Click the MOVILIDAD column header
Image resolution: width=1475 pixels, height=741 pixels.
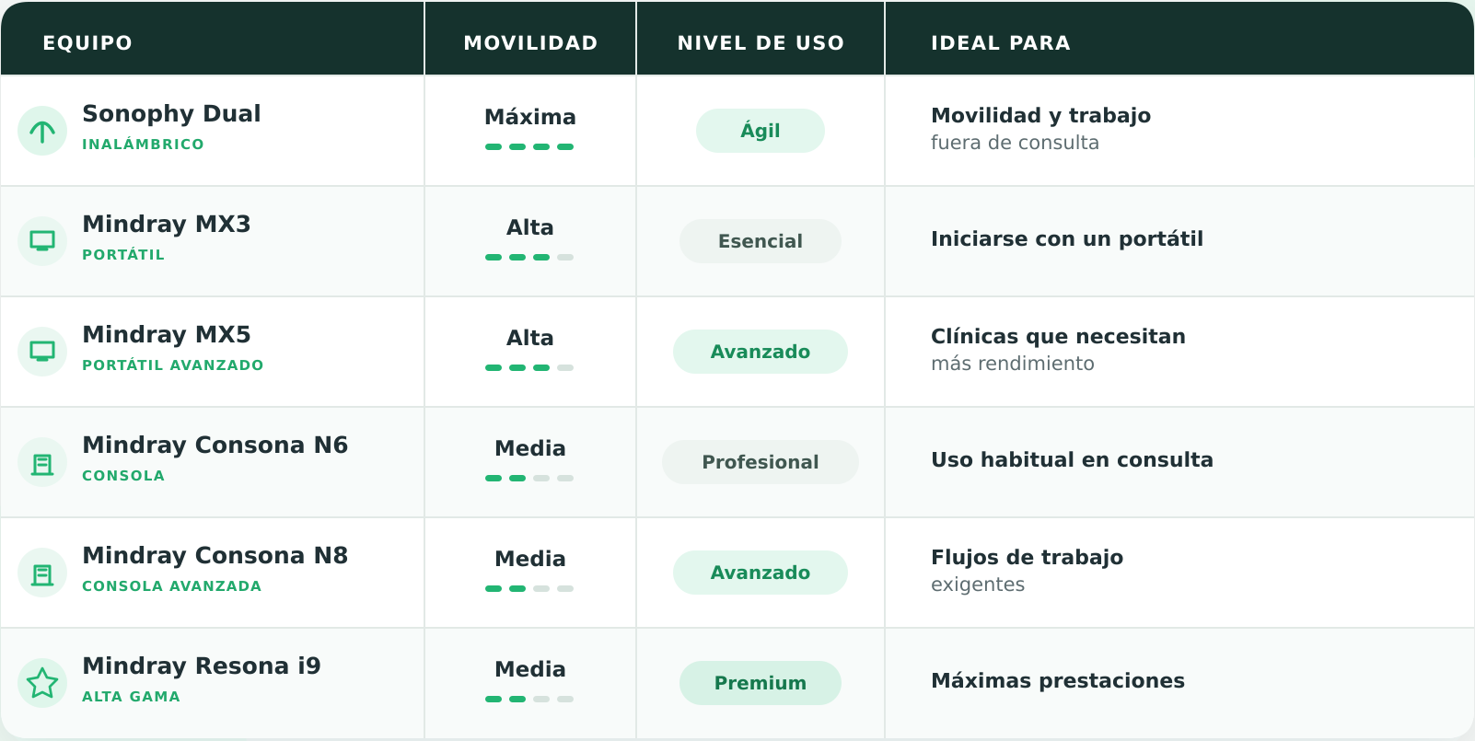(531, 43)
